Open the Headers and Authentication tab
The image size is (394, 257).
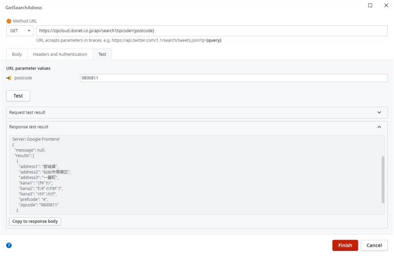tap(60, 54)
